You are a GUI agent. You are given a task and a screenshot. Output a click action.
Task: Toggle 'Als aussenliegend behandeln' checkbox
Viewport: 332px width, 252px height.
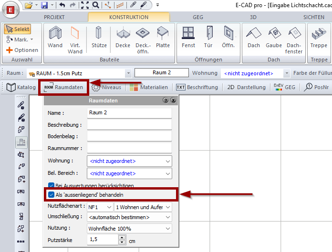click(52, 194)
